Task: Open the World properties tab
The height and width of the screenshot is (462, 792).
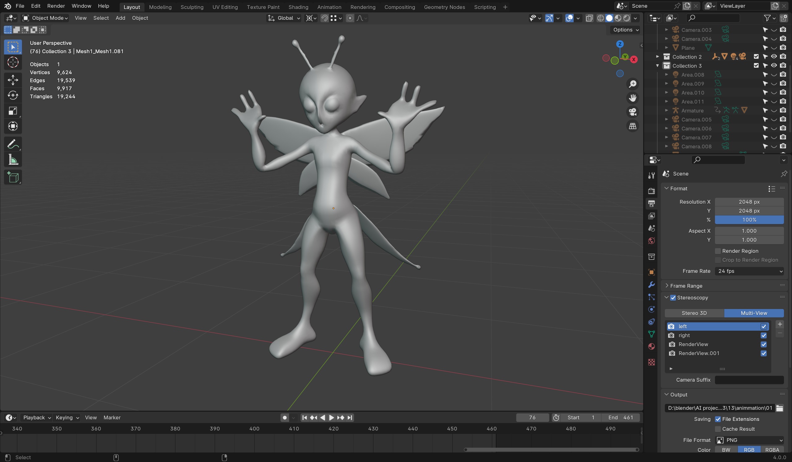Action: 651,241
